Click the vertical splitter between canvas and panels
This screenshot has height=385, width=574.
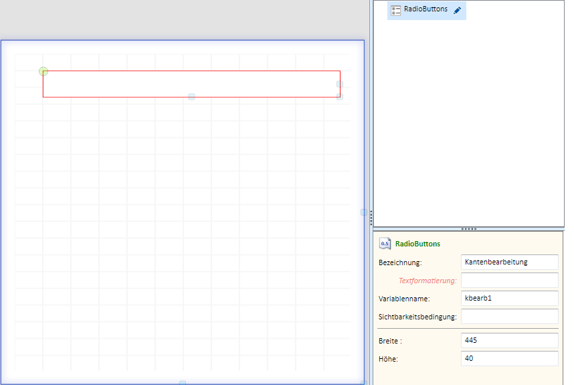tap(371, 218)
